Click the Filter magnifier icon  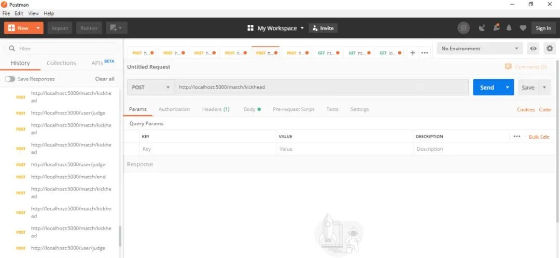(12, 48)
